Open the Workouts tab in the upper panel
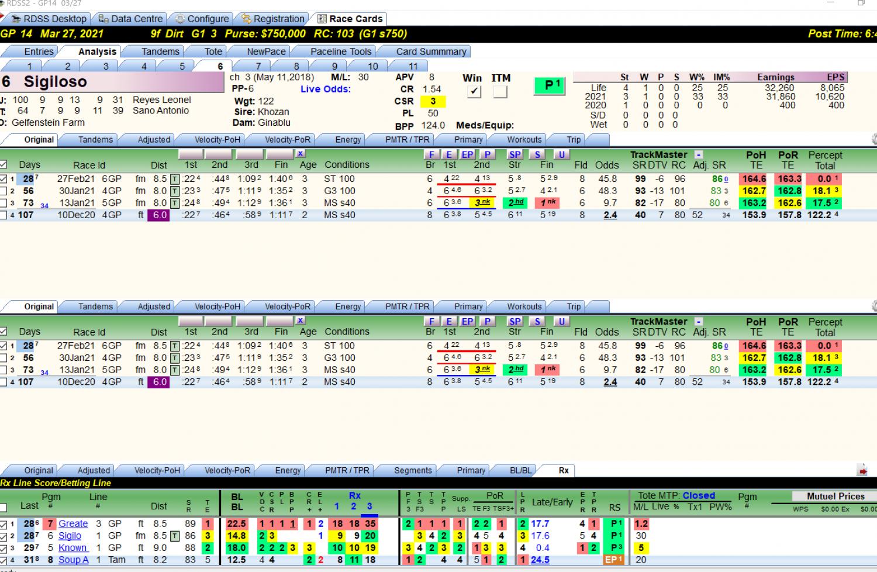The image size is (877, 572). point(524,140)
